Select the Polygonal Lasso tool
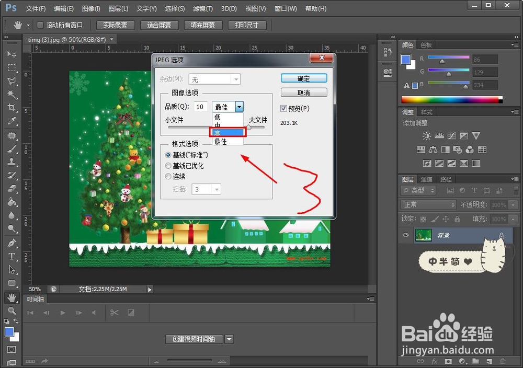This screenshot has width=523, height=368. 12,81
